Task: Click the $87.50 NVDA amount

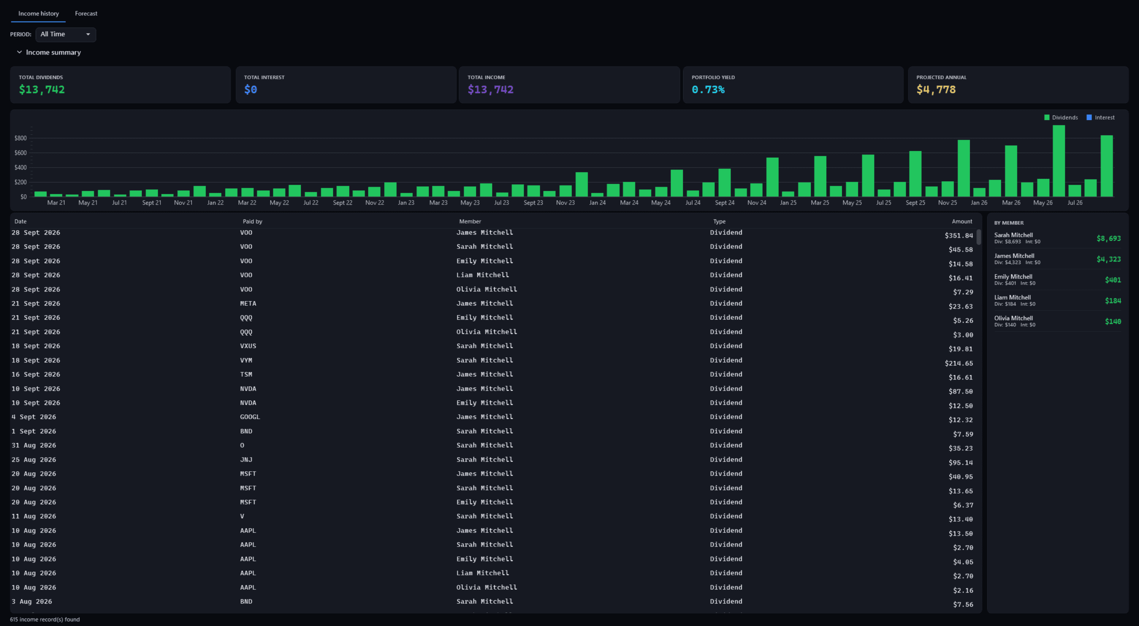Action: pyautogui.click(x=960, y=391)
